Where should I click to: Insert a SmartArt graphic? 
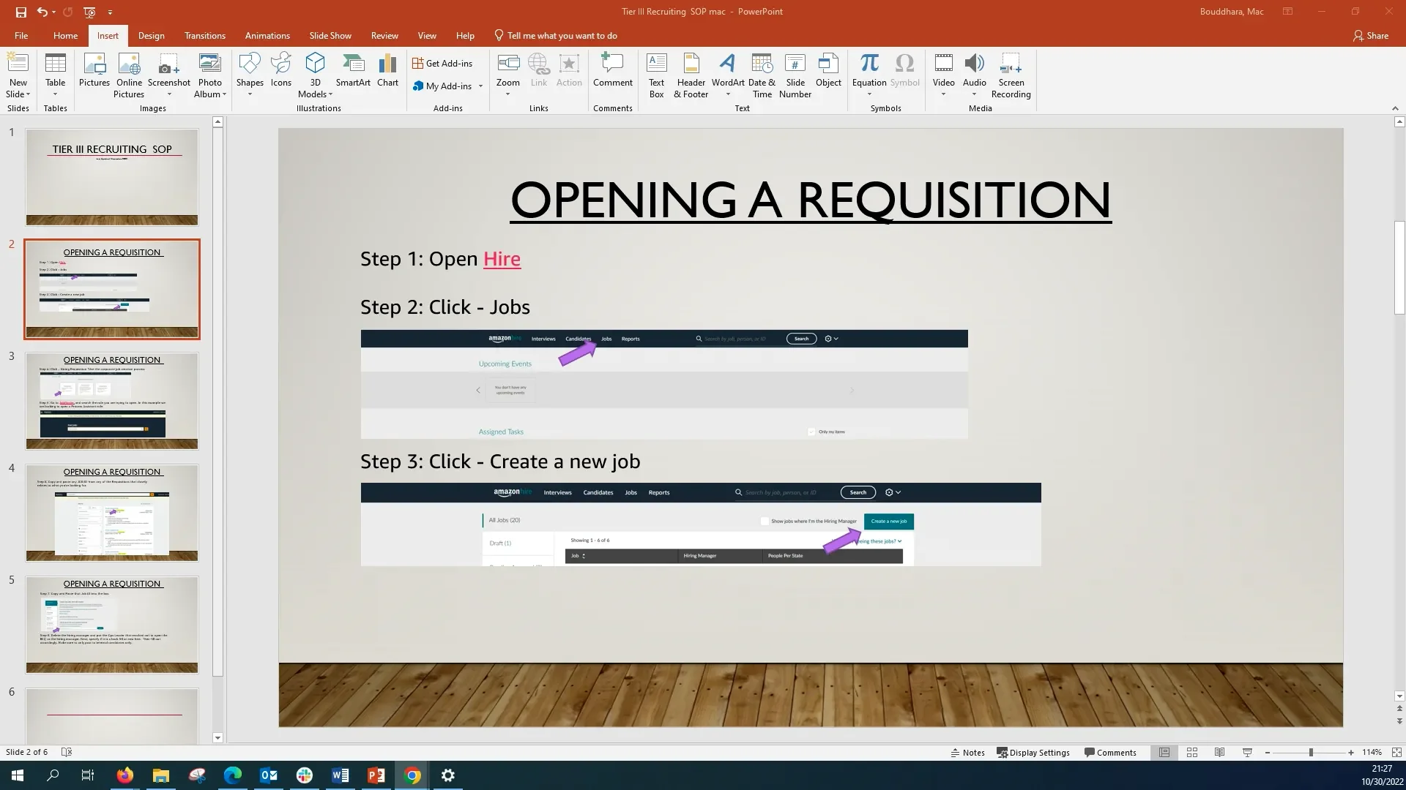tap(354, 72)
